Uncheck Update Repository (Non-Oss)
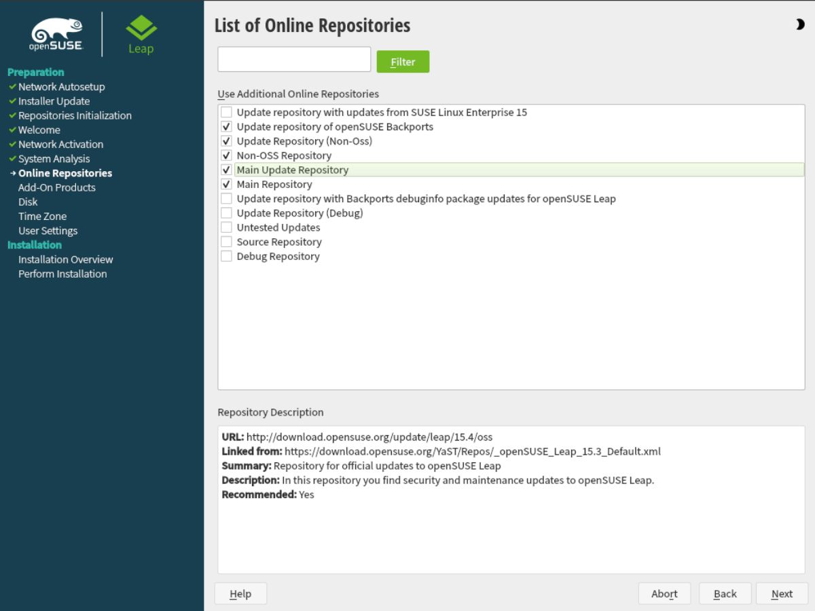Viewport: 815px width, 611px height. (x=226, y=141)
